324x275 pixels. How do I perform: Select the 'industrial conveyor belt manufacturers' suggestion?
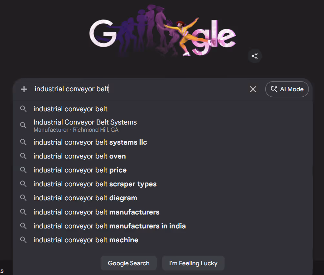(x=96, y=212)
